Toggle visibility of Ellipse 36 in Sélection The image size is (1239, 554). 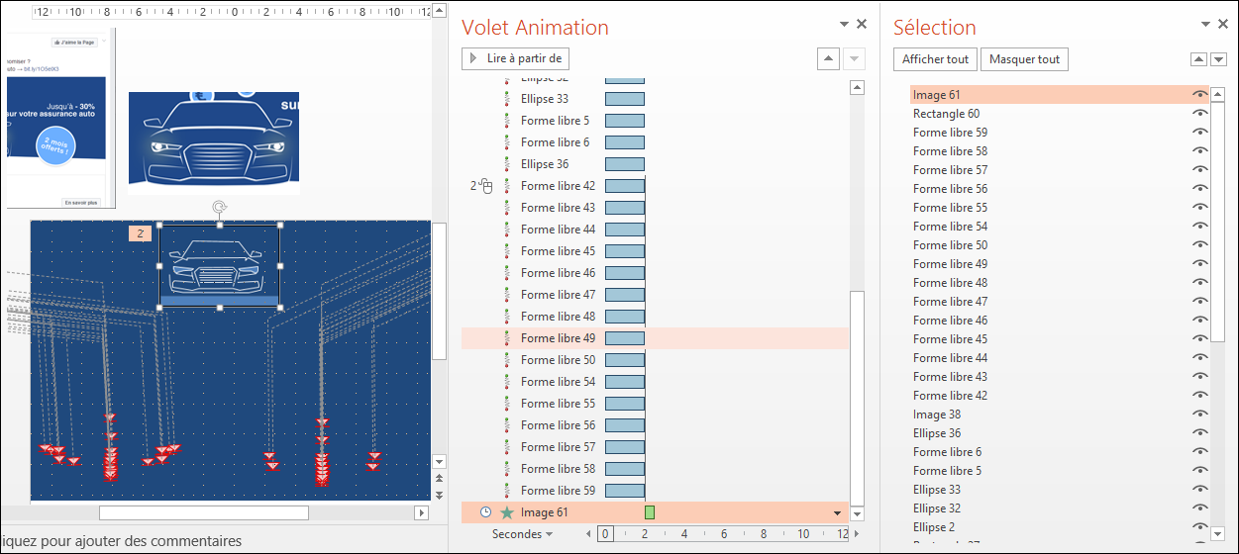pyautogui.click(x=1199, y=433)
